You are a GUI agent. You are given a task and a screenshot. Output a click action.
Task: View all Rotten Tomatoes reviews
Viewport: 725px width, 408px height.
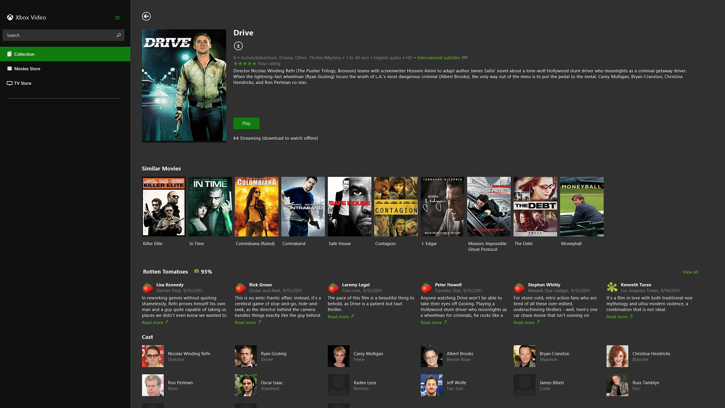[x=690, y=272]
